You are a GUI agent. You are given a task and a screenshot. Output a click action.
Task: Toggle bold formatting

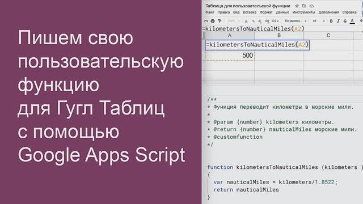pyautogui.click(x=331, y=21)
